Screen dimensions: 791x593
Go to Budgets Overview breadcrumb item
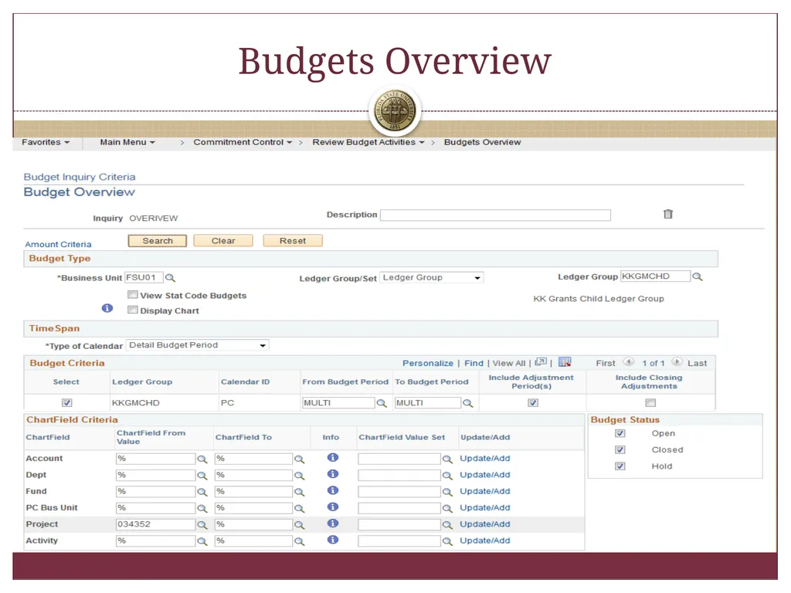point(482,142)
